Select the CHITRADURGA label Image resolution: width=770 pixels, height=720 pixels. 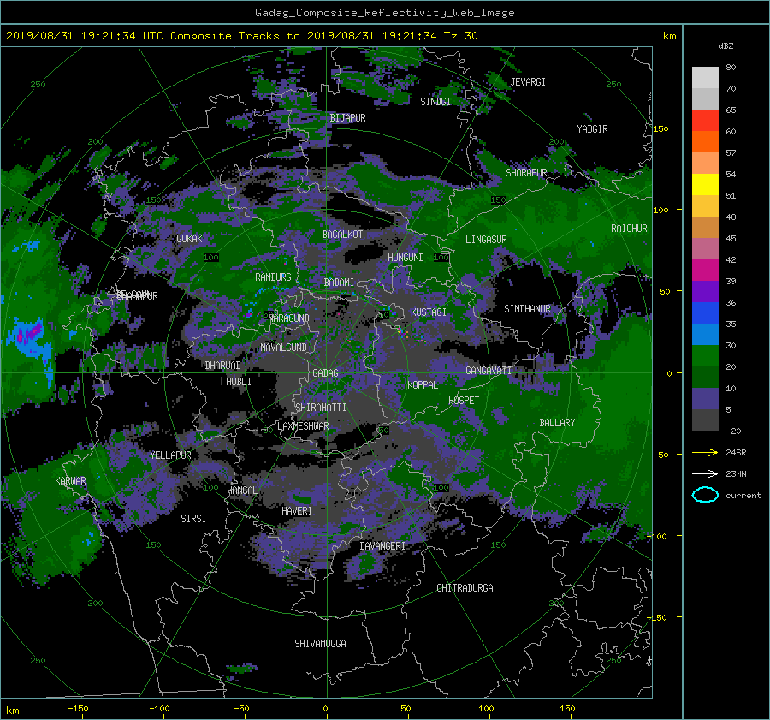coord(465,588)
